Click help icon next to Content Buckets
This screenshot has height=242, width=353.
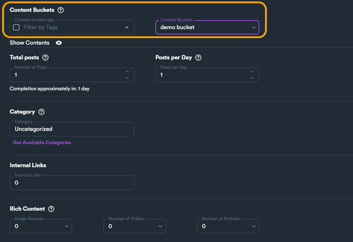61,10
